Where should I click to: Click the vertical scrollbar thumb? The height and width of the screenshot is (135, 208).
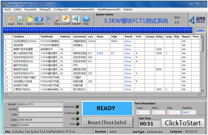pyautogui.click(x=202, y=45)
